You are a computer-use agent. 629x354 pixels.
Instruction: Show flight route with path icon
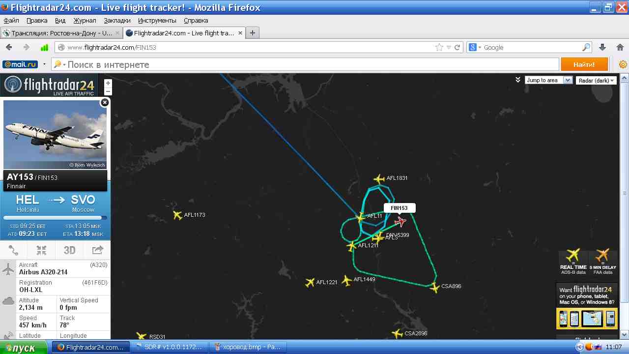[14, 250]
